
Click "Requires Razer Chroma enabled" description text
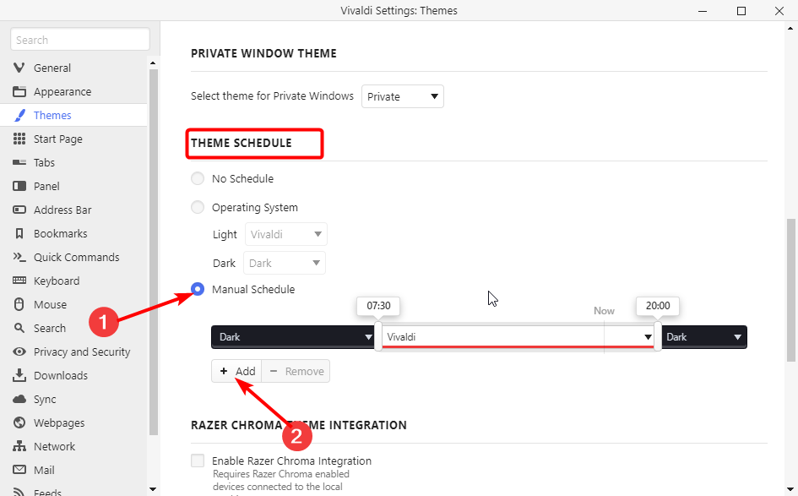click(x=281, y=474)
